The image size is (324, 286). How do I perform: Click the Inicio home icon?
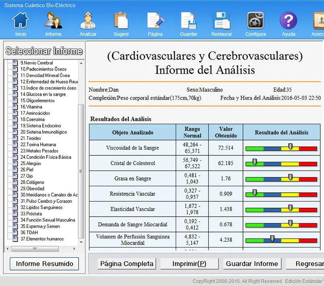[x=21, y=21]
